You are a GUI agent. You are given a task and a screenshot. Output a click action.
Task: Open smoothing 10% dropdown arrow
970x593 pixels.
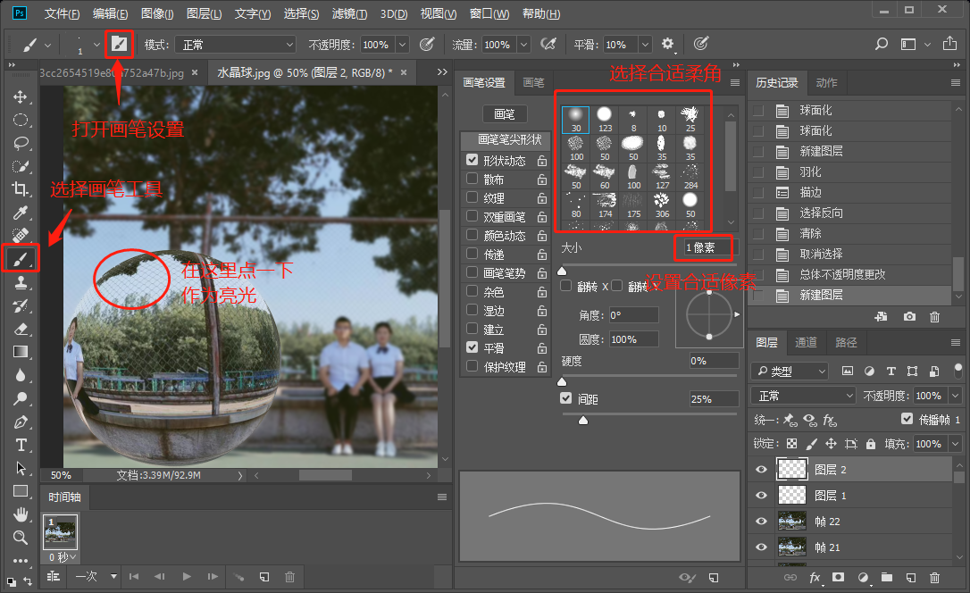click(x=645, y=45)
